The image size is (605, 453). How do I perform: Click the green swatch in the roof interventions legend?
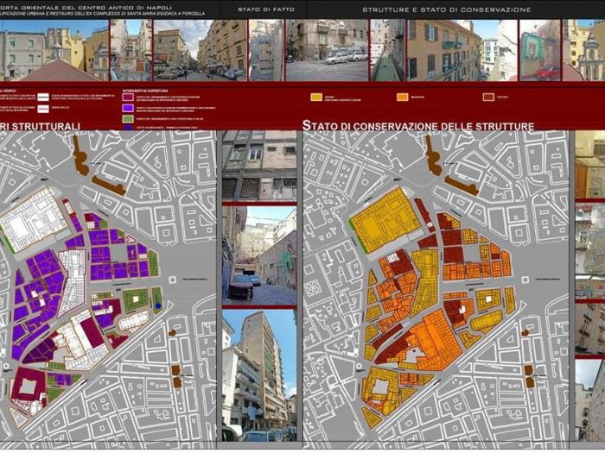coord(128,119)
